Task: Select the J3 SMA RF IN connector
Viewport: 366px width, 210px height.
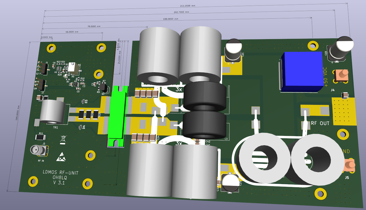Action: [39, 151]
